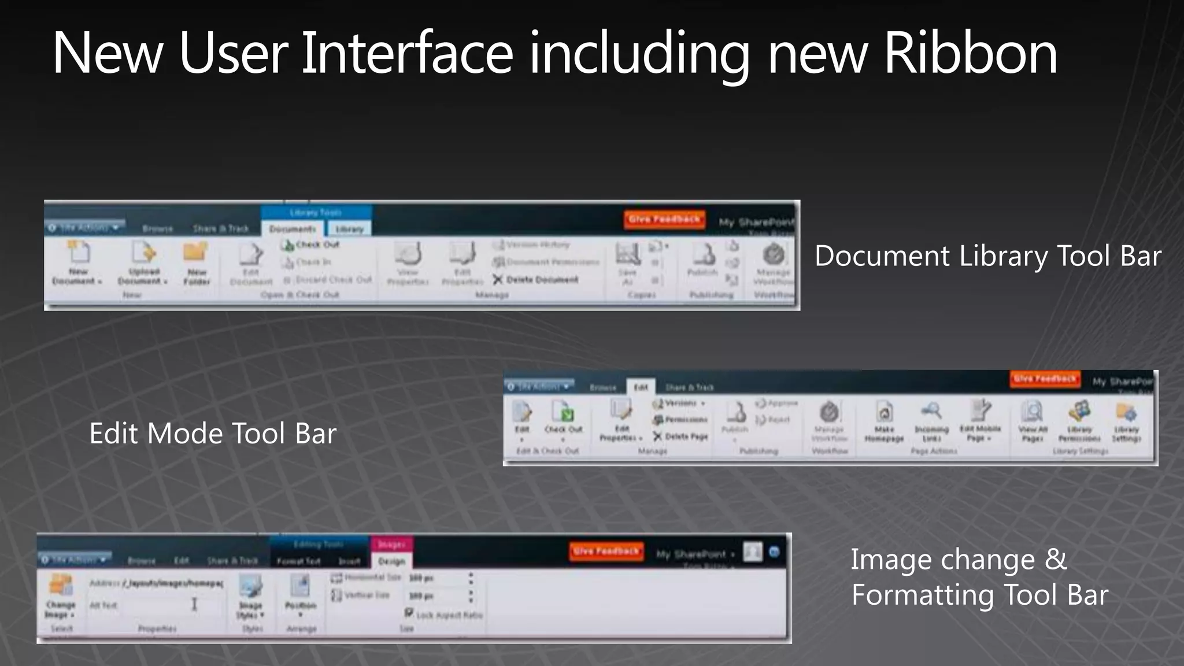Click Give Feedback button in image ribbon
Image resolution: width=1184 pixels, height=666 pixels.
click(x=606, y=552)
